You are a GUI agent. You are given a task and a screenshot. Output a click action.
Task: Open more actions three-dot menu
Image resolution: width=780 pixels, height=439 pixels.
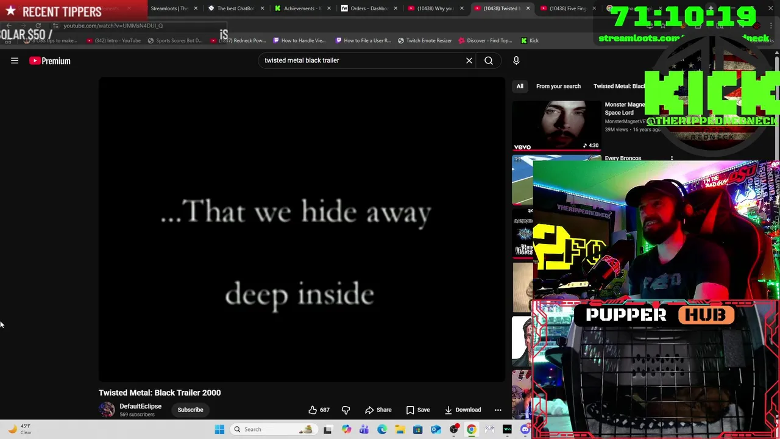tap(498, 410)
